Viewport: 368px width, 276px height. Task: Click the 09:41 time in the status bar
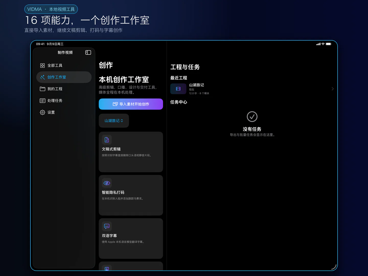(40, 44)
